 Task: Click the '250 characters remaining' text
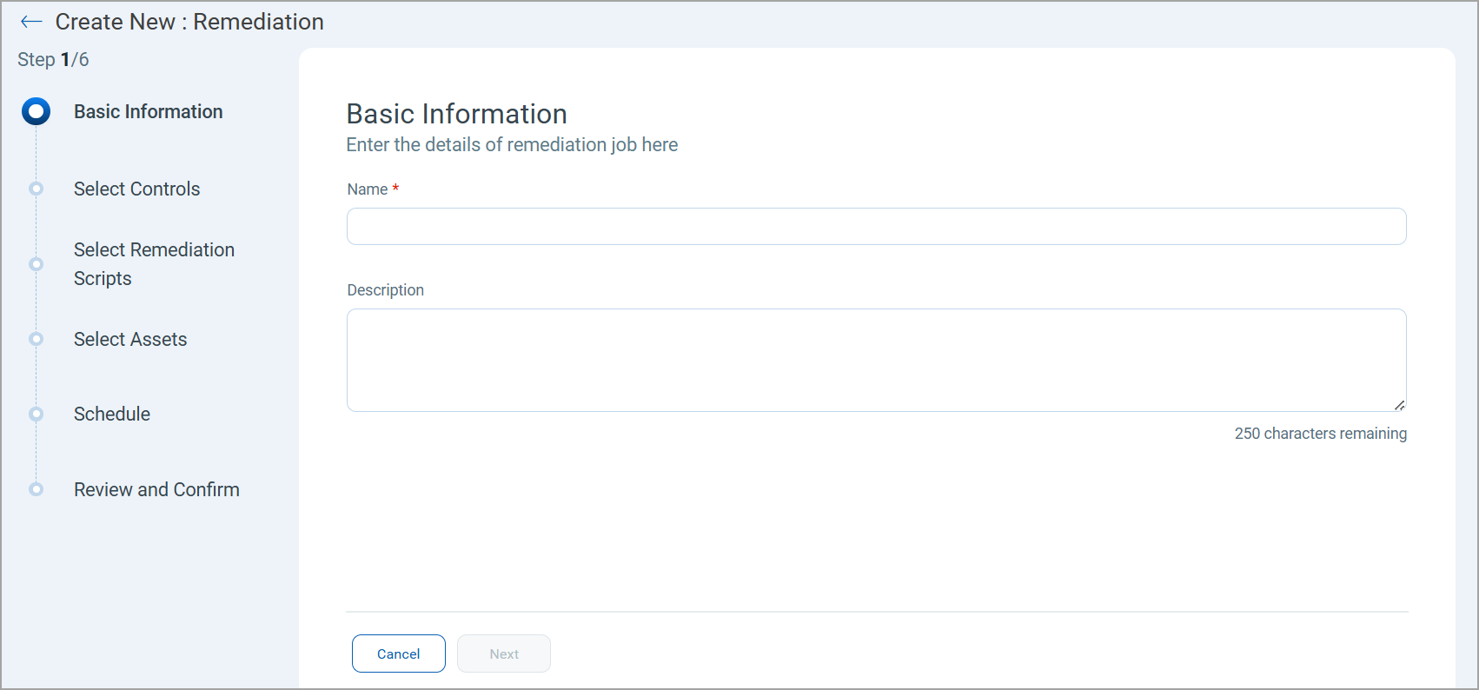[x=1321, y=433]
